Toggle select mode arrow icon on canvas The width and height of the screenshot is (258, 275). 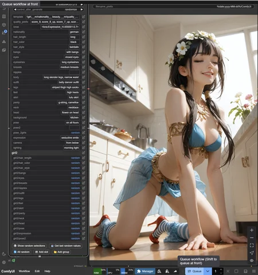pos(252,253)
